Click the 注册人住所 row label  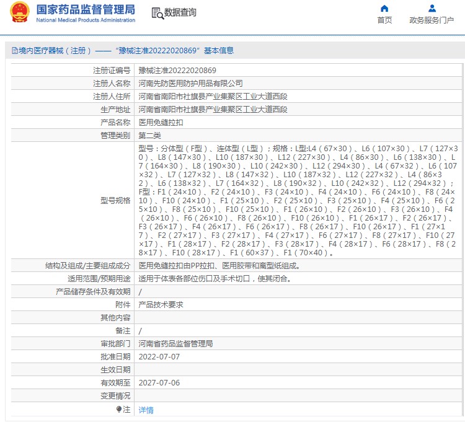pyautogui.click(x=112, y=97)
